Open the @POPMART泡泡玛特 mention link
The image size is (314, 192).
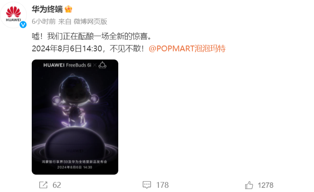[x=187, y=49]
